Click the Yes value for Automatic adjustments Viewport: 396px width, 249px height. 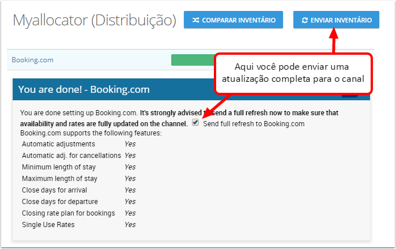[130, 144]
